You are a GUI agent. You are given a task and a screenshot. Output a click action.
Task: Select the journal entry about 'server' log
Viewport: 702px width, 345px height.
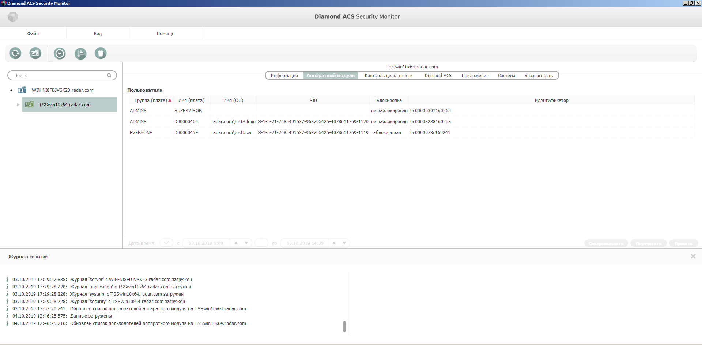click(x=102, y=280)
